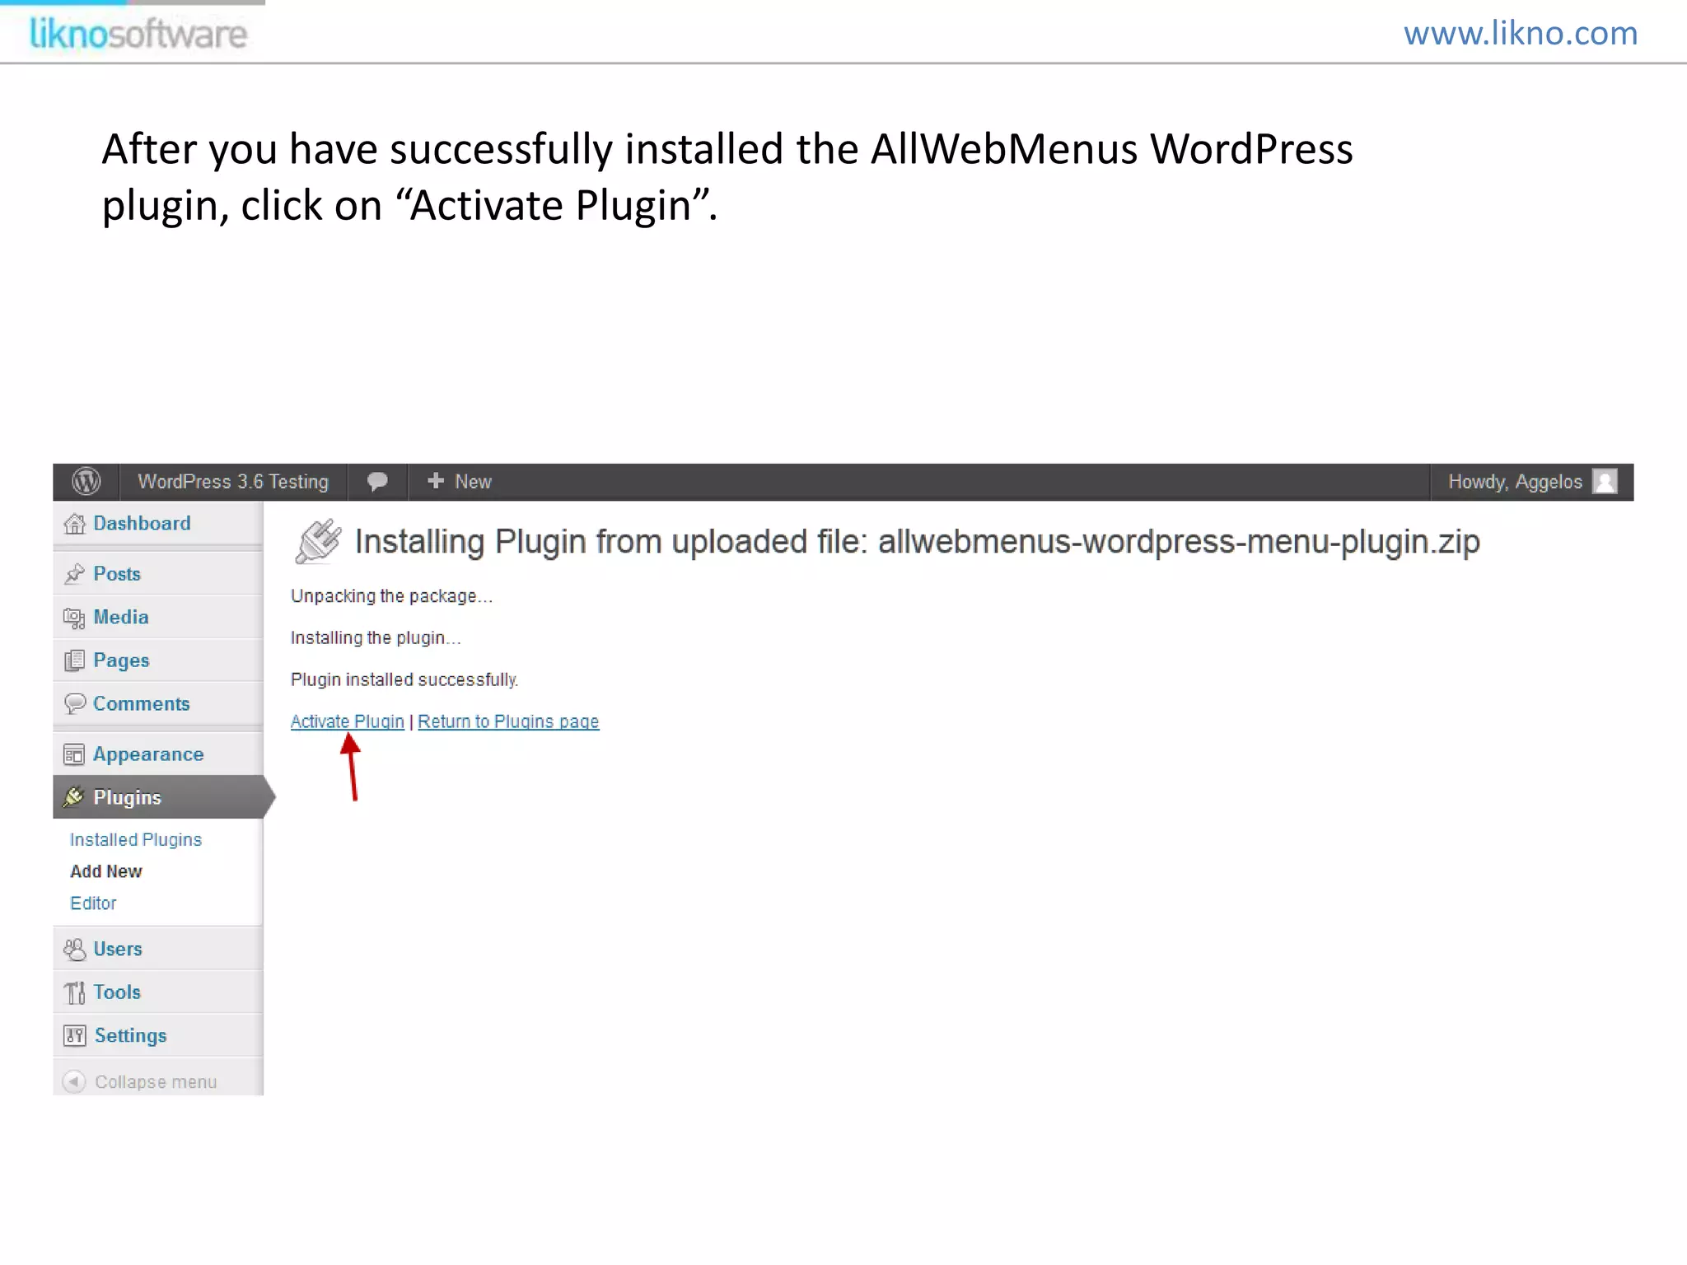Click the Media icon in sidebar

75,618
